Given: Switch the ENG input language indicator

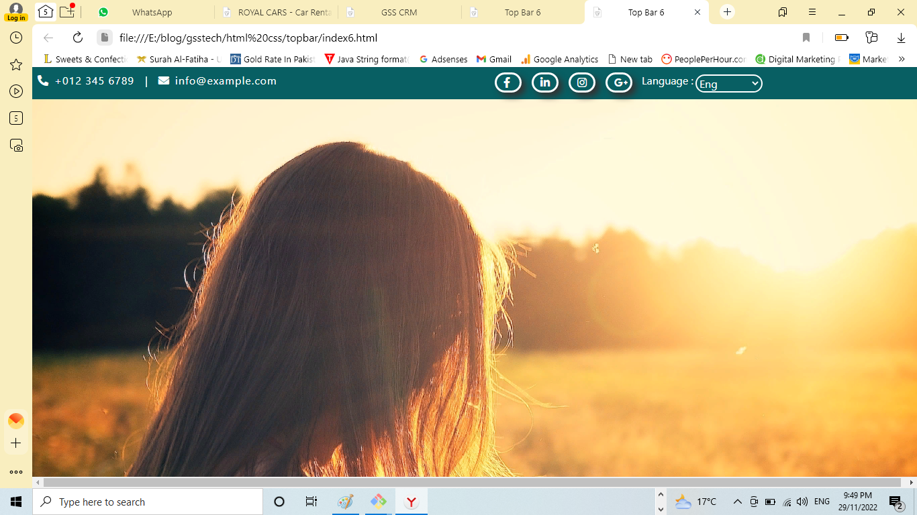Looking at the screenshot, I should (822, 502).
